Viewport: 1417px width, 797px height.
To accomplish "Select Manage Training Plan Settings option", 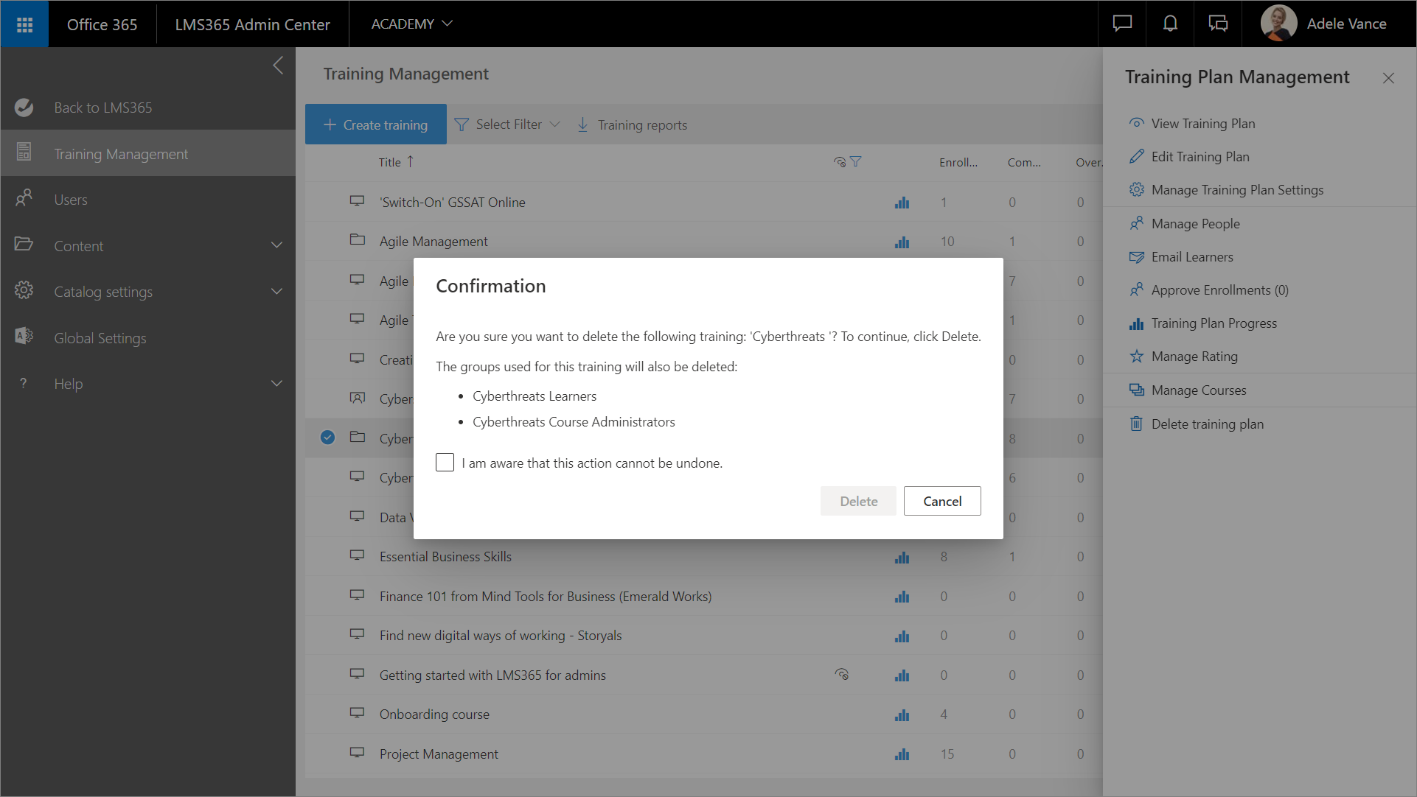I will pos(1237,190).
